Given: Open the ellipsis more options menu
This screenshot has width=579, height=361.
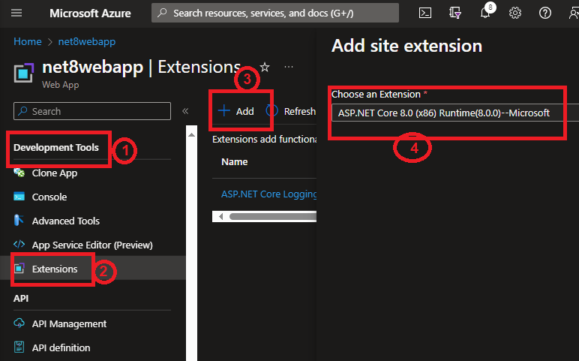Looking at the screenshot, I should 289,67.
